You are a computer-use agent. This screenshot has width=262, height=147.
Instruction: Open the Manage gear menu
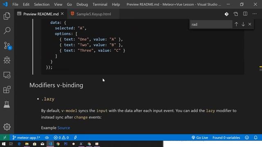(7, 127)
